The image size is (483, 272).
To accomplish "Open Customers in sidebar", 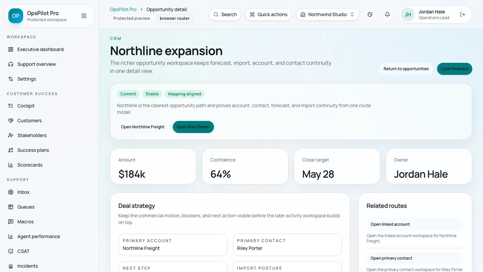I will 49,121.
